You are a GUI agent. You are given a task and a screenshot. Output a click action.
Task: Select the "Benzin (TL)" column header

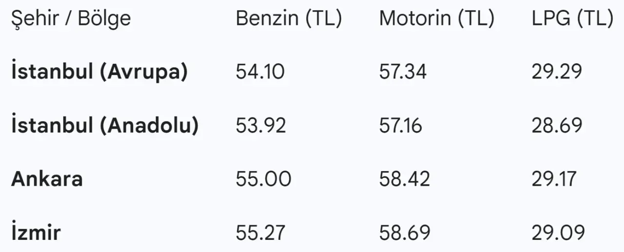tap(289, 19)
